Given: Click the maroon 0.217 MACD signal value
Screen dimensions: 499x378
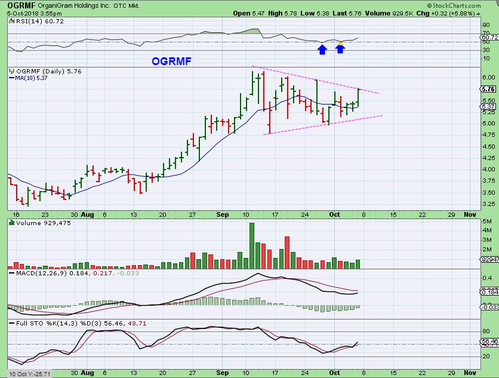Looking at the screenshot, I should coord(103,273).
